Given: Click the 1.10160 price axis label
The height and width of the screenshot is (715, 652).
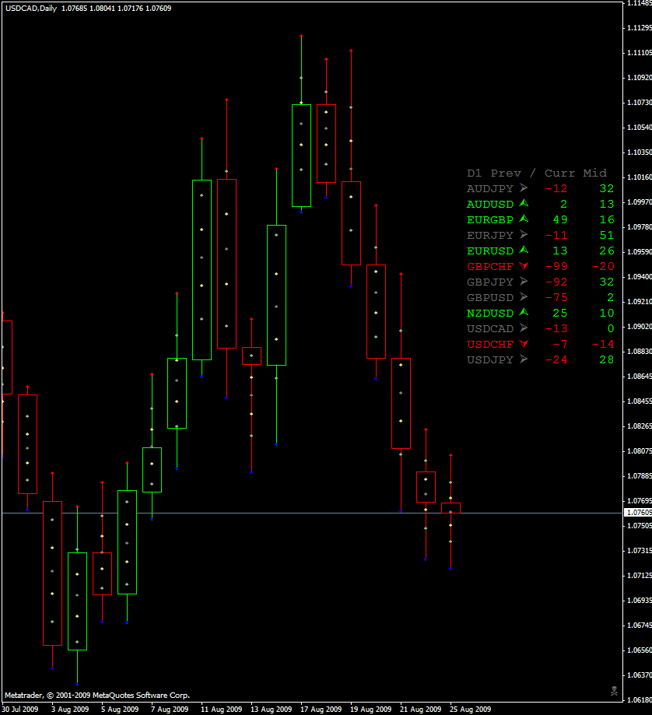Looking at the screenshot, I should [x=640, y=177].
